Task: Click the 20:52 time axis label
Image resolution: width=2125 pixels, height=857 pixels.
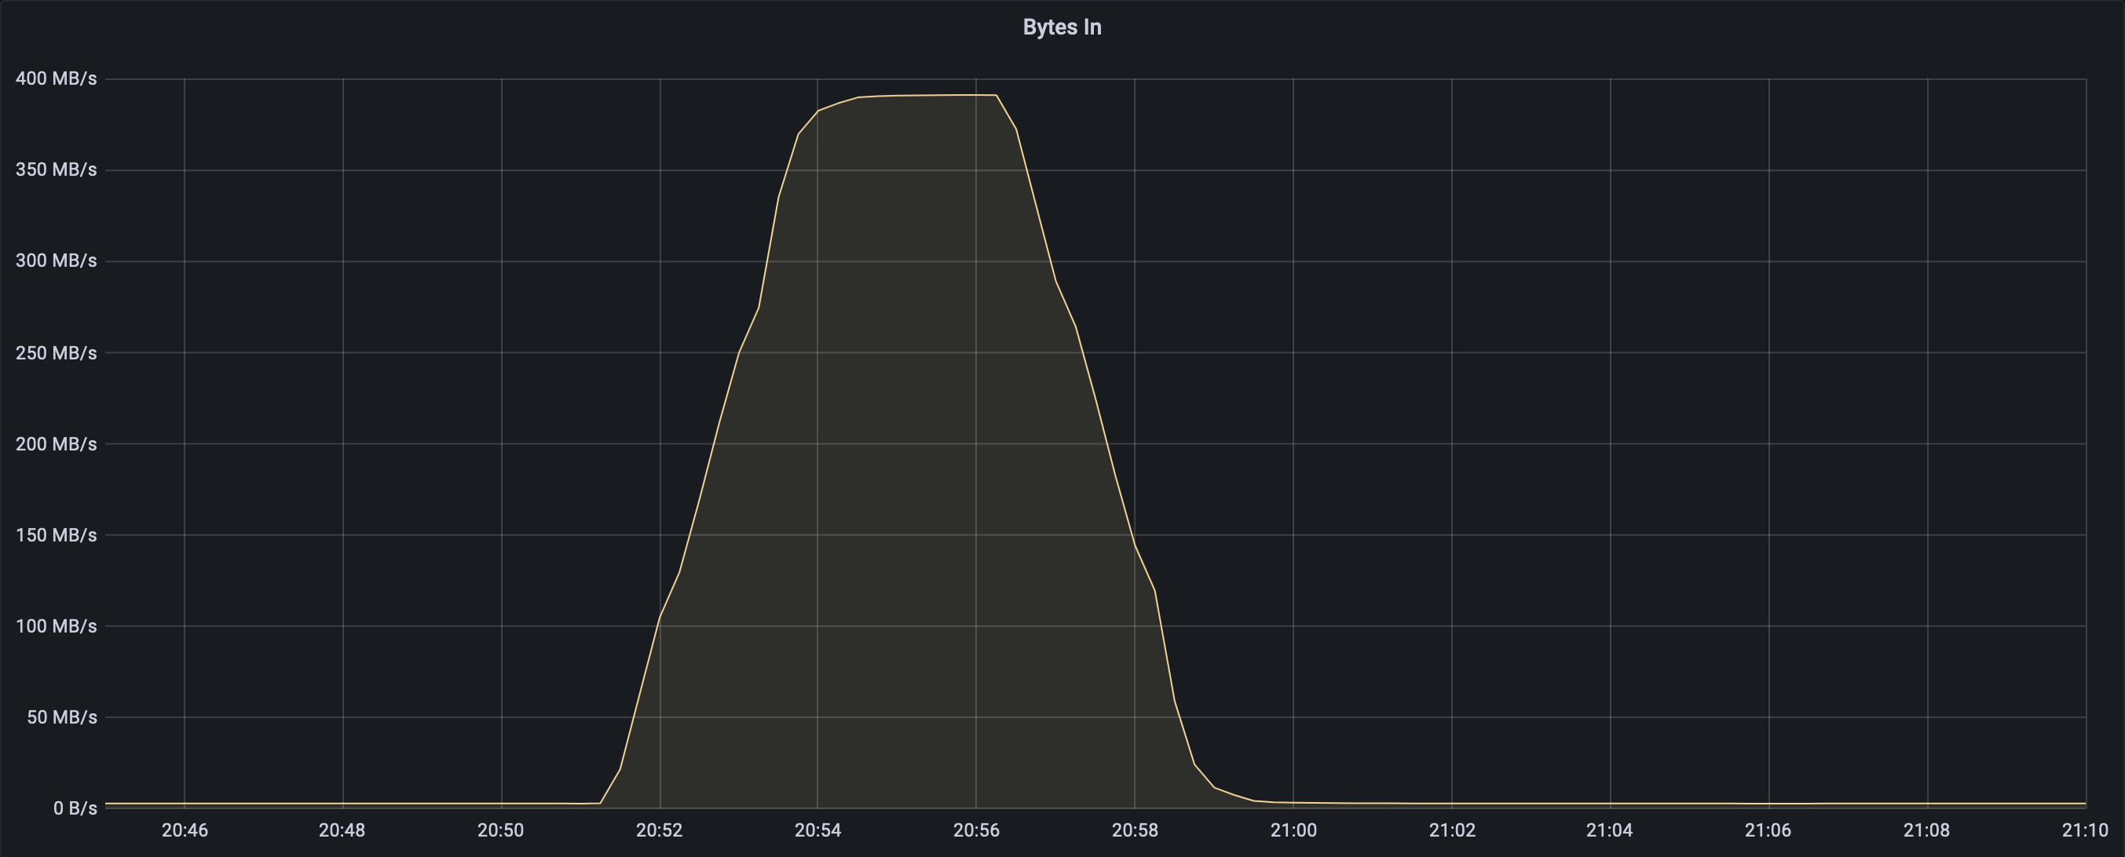Action: pos(659,830)
